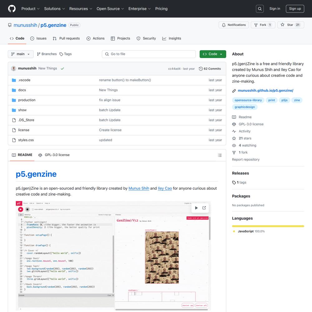Image resolution: width=312 pixels, height=312 pixels.
Task: Switch to the Actions tab
Action: point(95,38)
